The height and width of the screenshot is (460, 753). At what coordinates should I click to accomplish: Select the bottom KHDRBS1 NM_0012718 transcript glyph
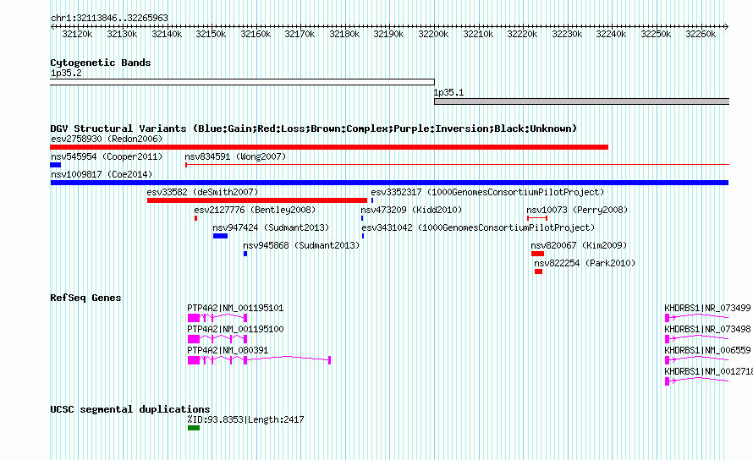click(x=697, y=381)
